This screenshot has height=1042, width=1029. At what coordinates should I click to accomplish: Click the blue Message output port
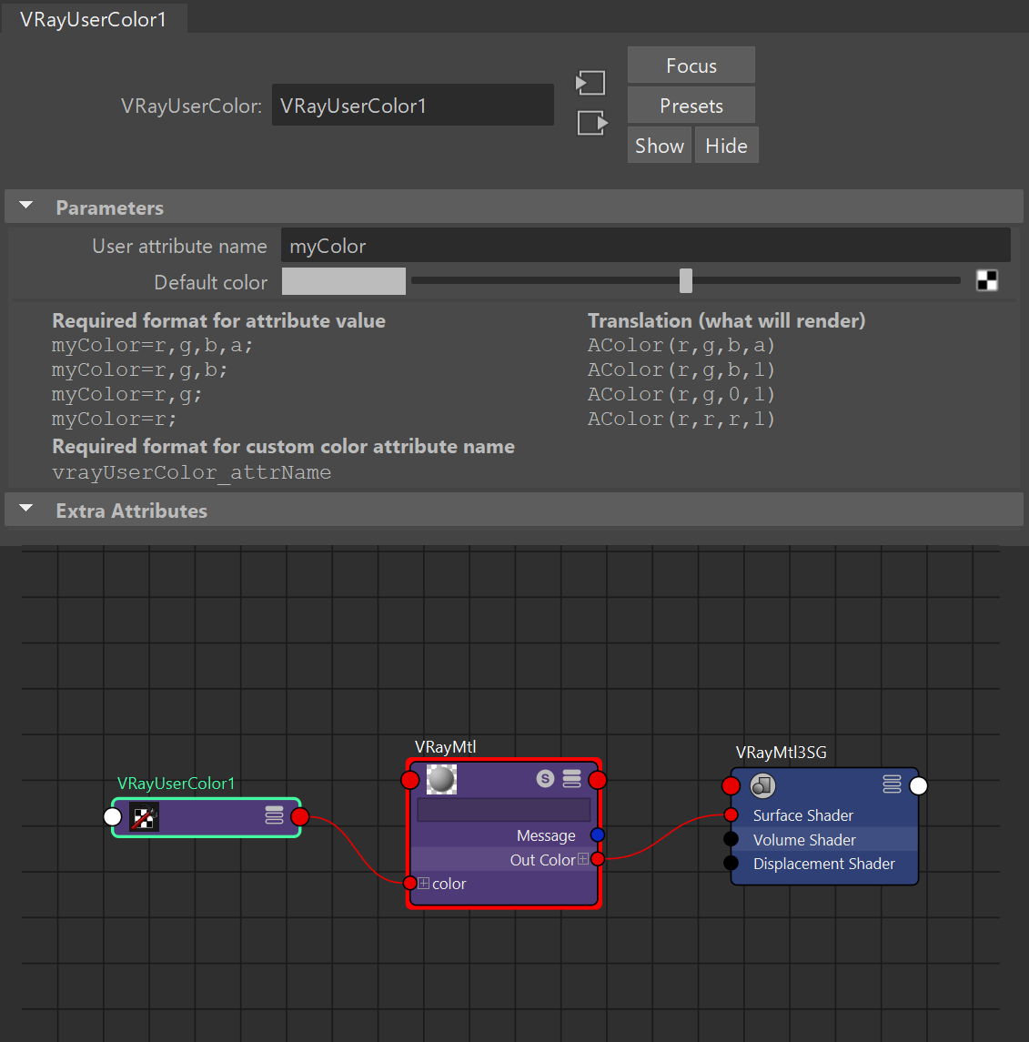597,835
